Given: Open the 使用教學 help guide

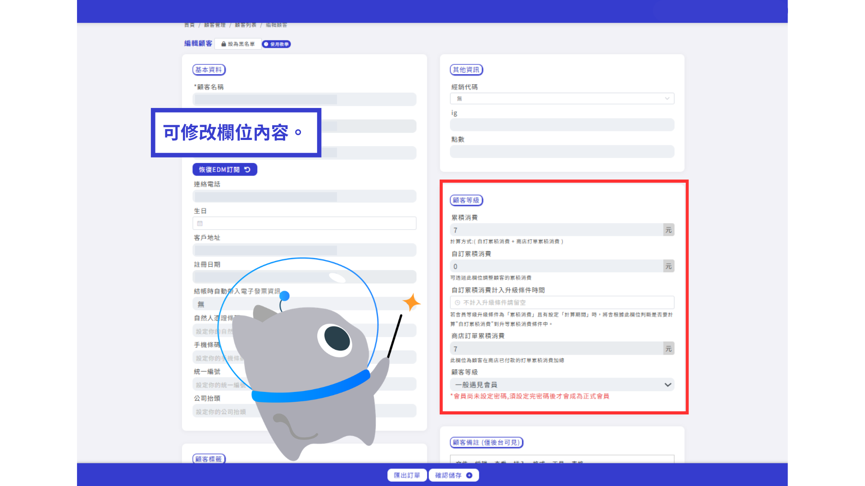Looking at the screenshot, I should pos(276,44).
